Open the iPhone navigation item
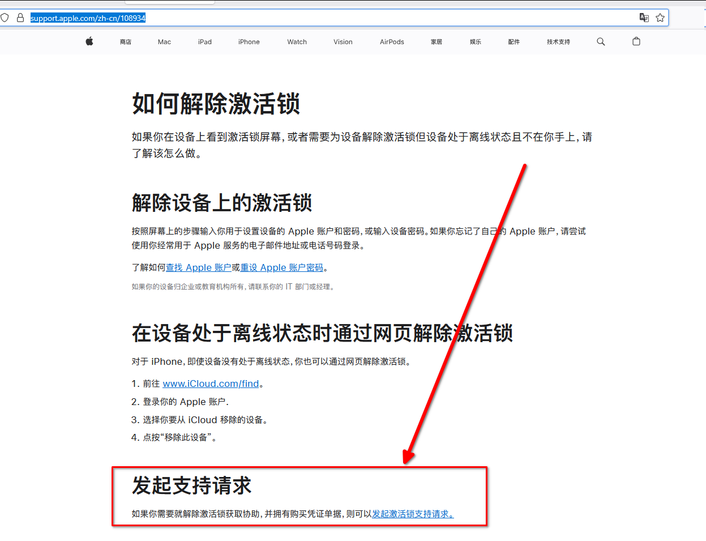The height and width of the screenshot is (541, 706). (249, 42)
